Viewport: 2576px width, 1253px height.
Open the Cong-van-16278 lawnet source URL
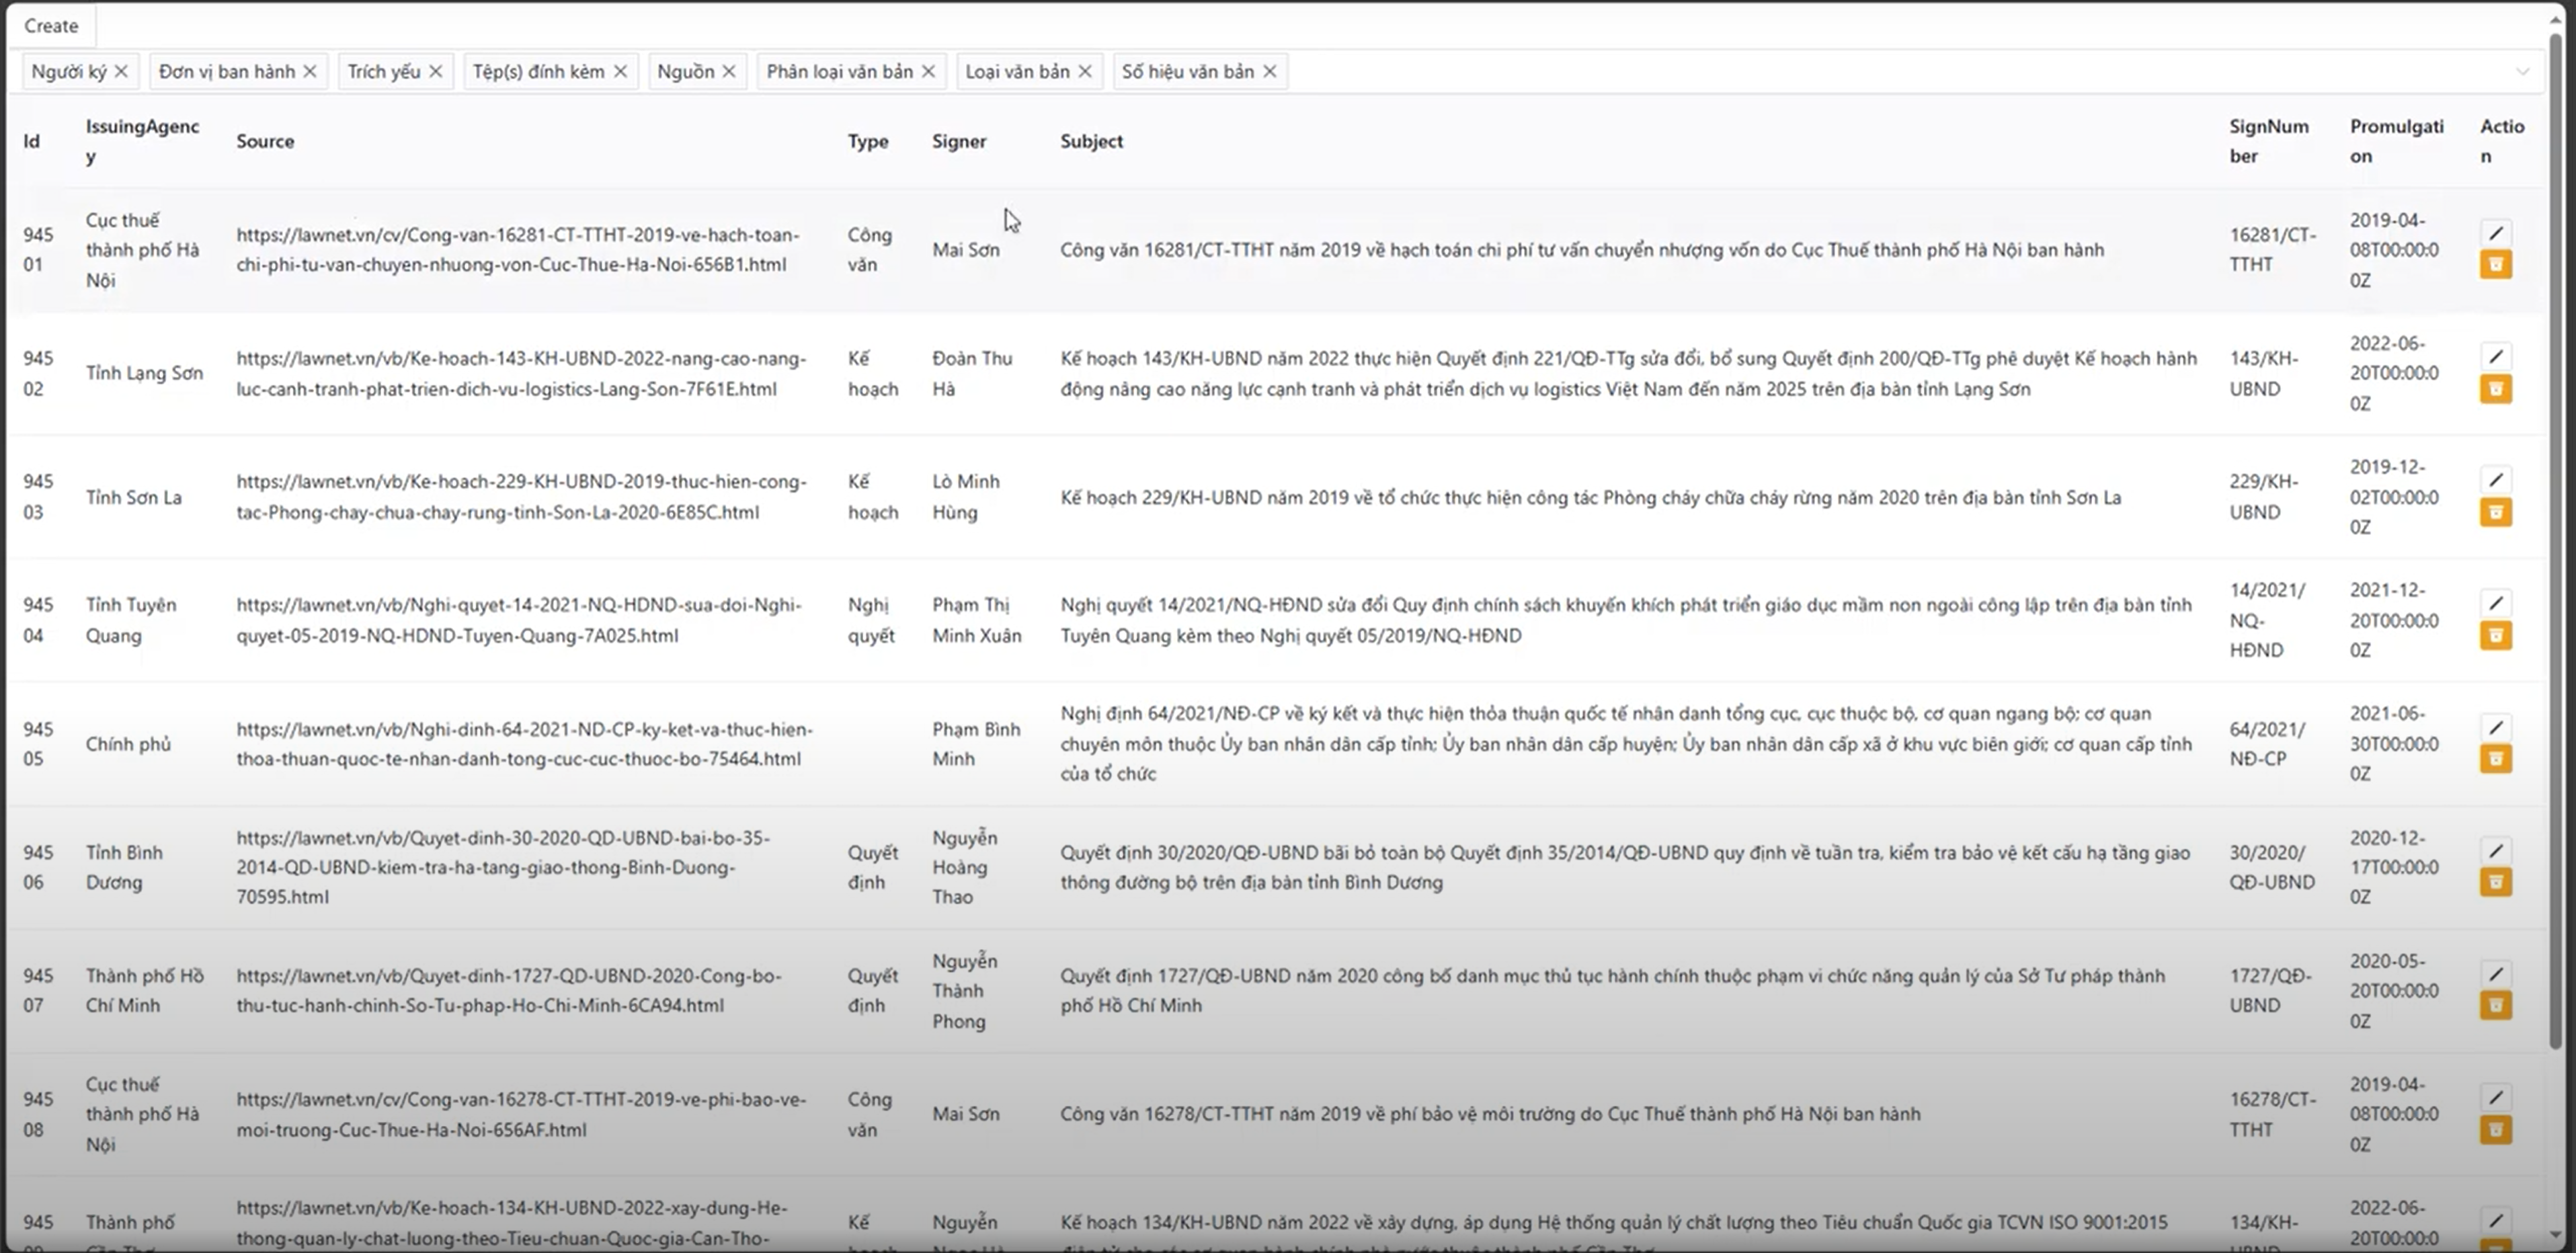pos(521,1114)
